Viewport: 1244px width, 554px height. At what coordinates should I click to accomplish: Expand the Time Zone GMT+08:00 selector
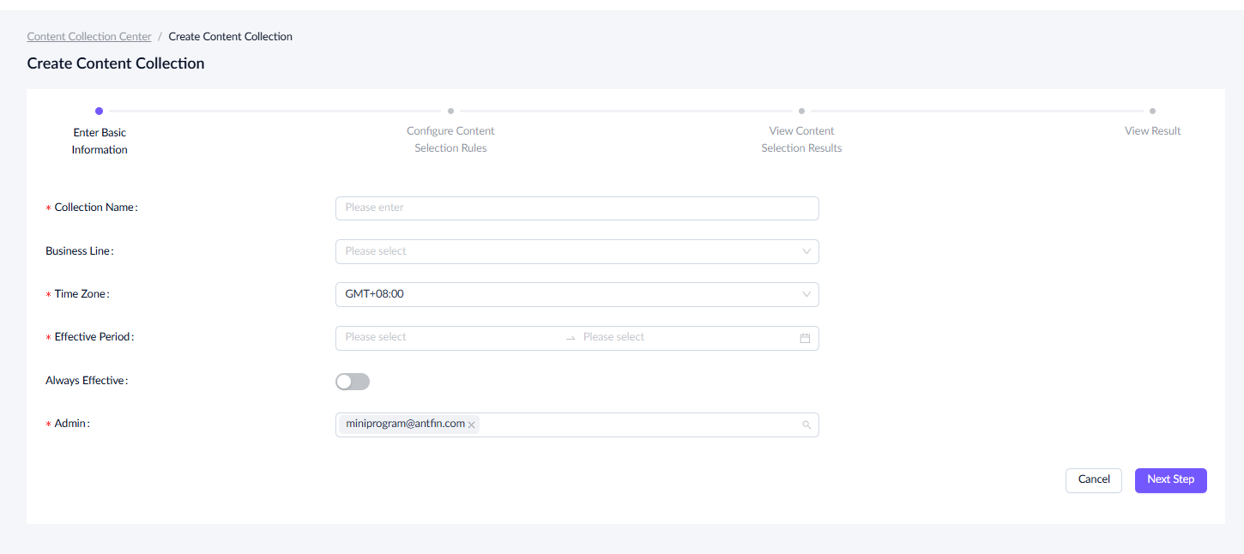coord(577,294)
